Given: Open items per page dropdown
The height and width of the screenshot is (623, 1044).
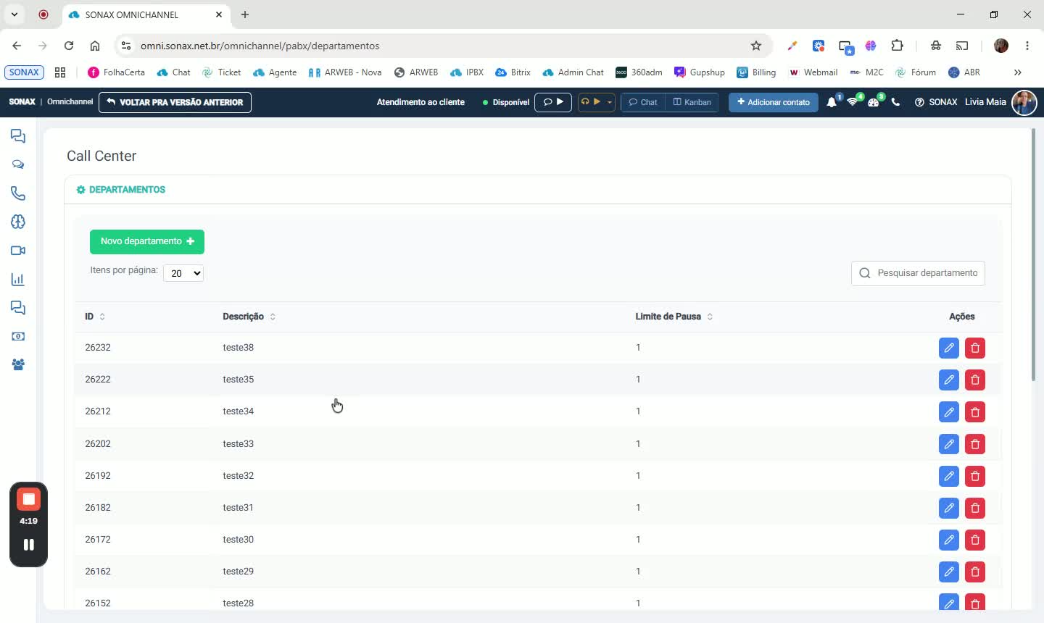Looking at the screenshot, I should tap(183, 273).
